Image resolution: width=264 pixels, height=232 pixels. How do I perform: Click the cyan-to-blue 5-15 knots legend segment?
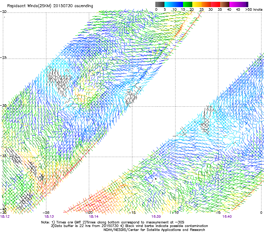coord(174,4)
